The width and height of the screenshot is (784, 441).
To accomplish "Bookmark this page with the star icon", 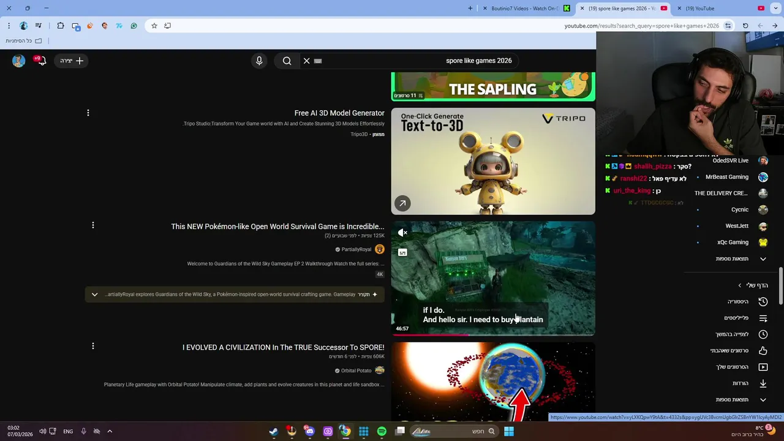I will pyautogui.click(x=154, y=26).
